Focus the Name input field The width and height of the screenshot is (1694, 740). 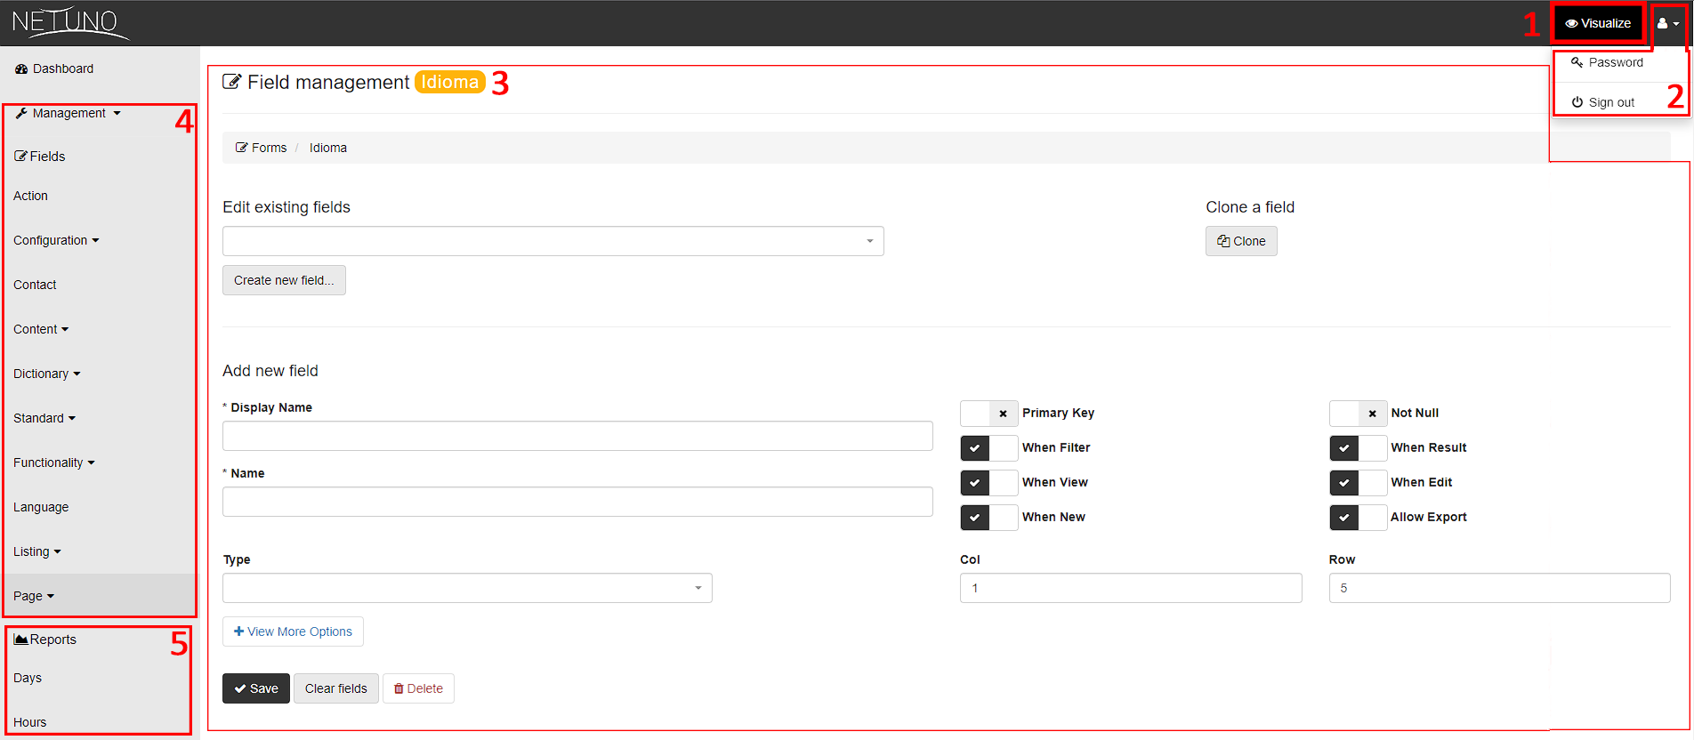pyautogui.click(x=577, y=502)
